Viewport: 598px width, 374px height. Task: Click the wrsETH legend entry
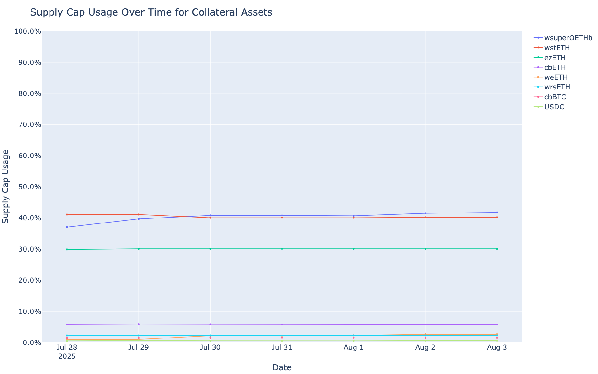(557, 87)
